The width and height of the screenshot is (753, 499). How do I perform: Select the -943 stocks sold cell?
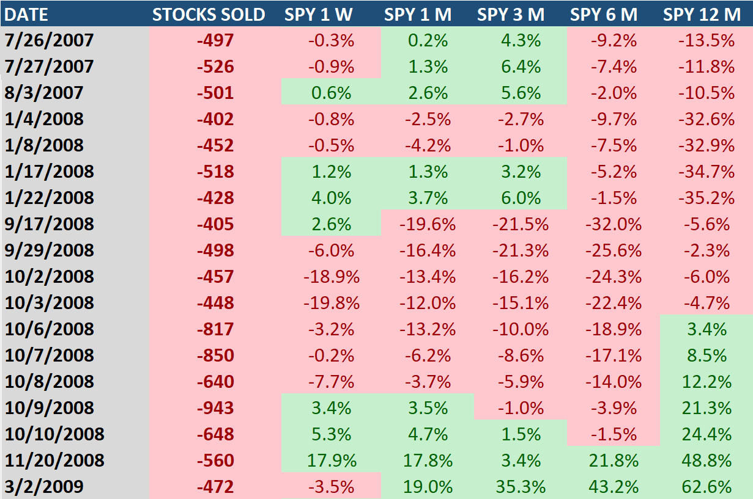(x=215, y=408)
